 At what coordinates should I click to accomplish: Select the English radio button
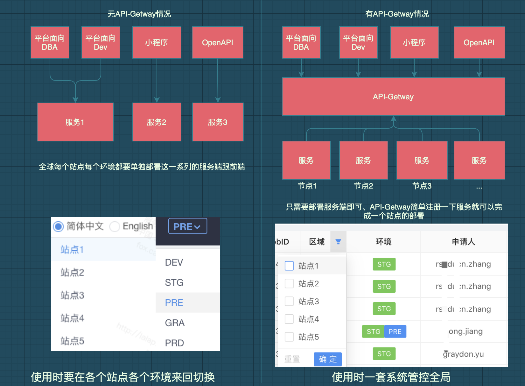point(115,226)
